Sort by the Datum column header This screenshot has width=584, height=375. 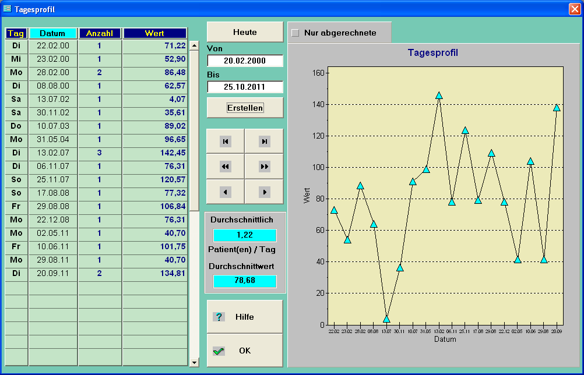click(x=52, y=33)
